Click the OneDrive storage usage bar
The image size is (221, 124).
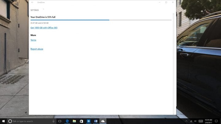click(101, 20)
